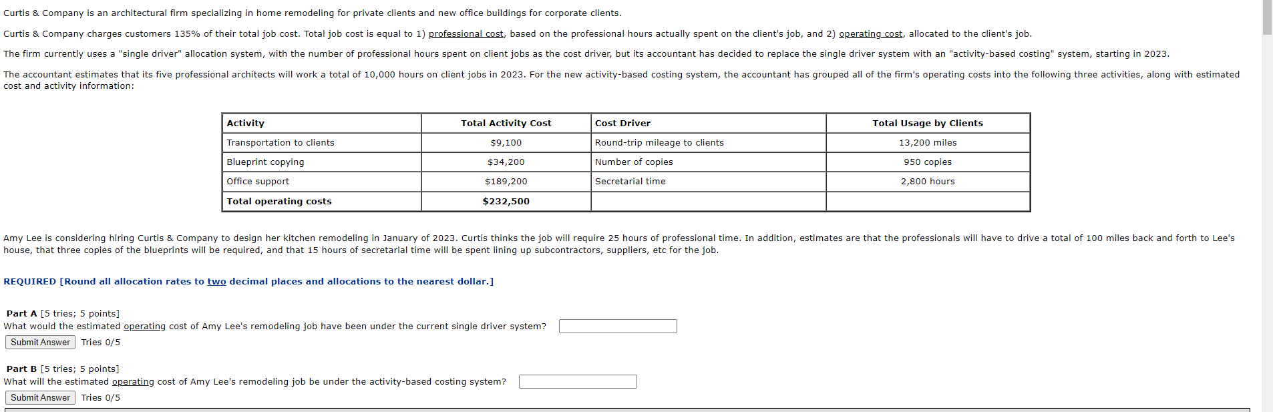Click the Part B answer input field
This screenshot has height=412, width=1273.
[x=578, y=381]
